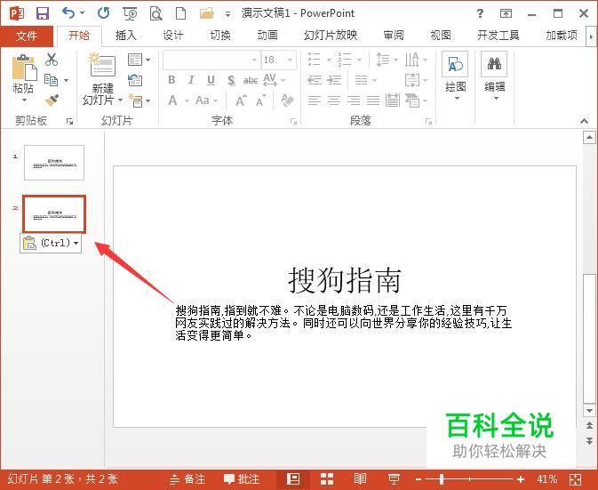Open Paste Options (Ctrl) dropdown
The width and height of the screenshot is (598, 490).
click(x=51, y=243)
